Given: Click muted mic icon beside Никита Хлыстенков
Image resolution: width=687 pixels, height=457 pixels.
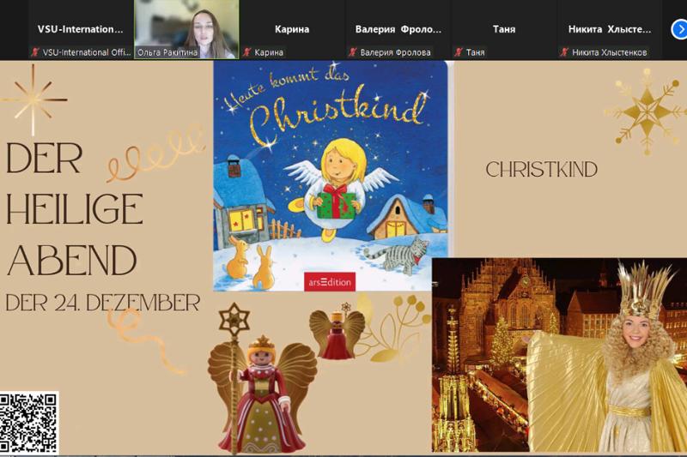Looking at the screenshot, I should 565,52.
